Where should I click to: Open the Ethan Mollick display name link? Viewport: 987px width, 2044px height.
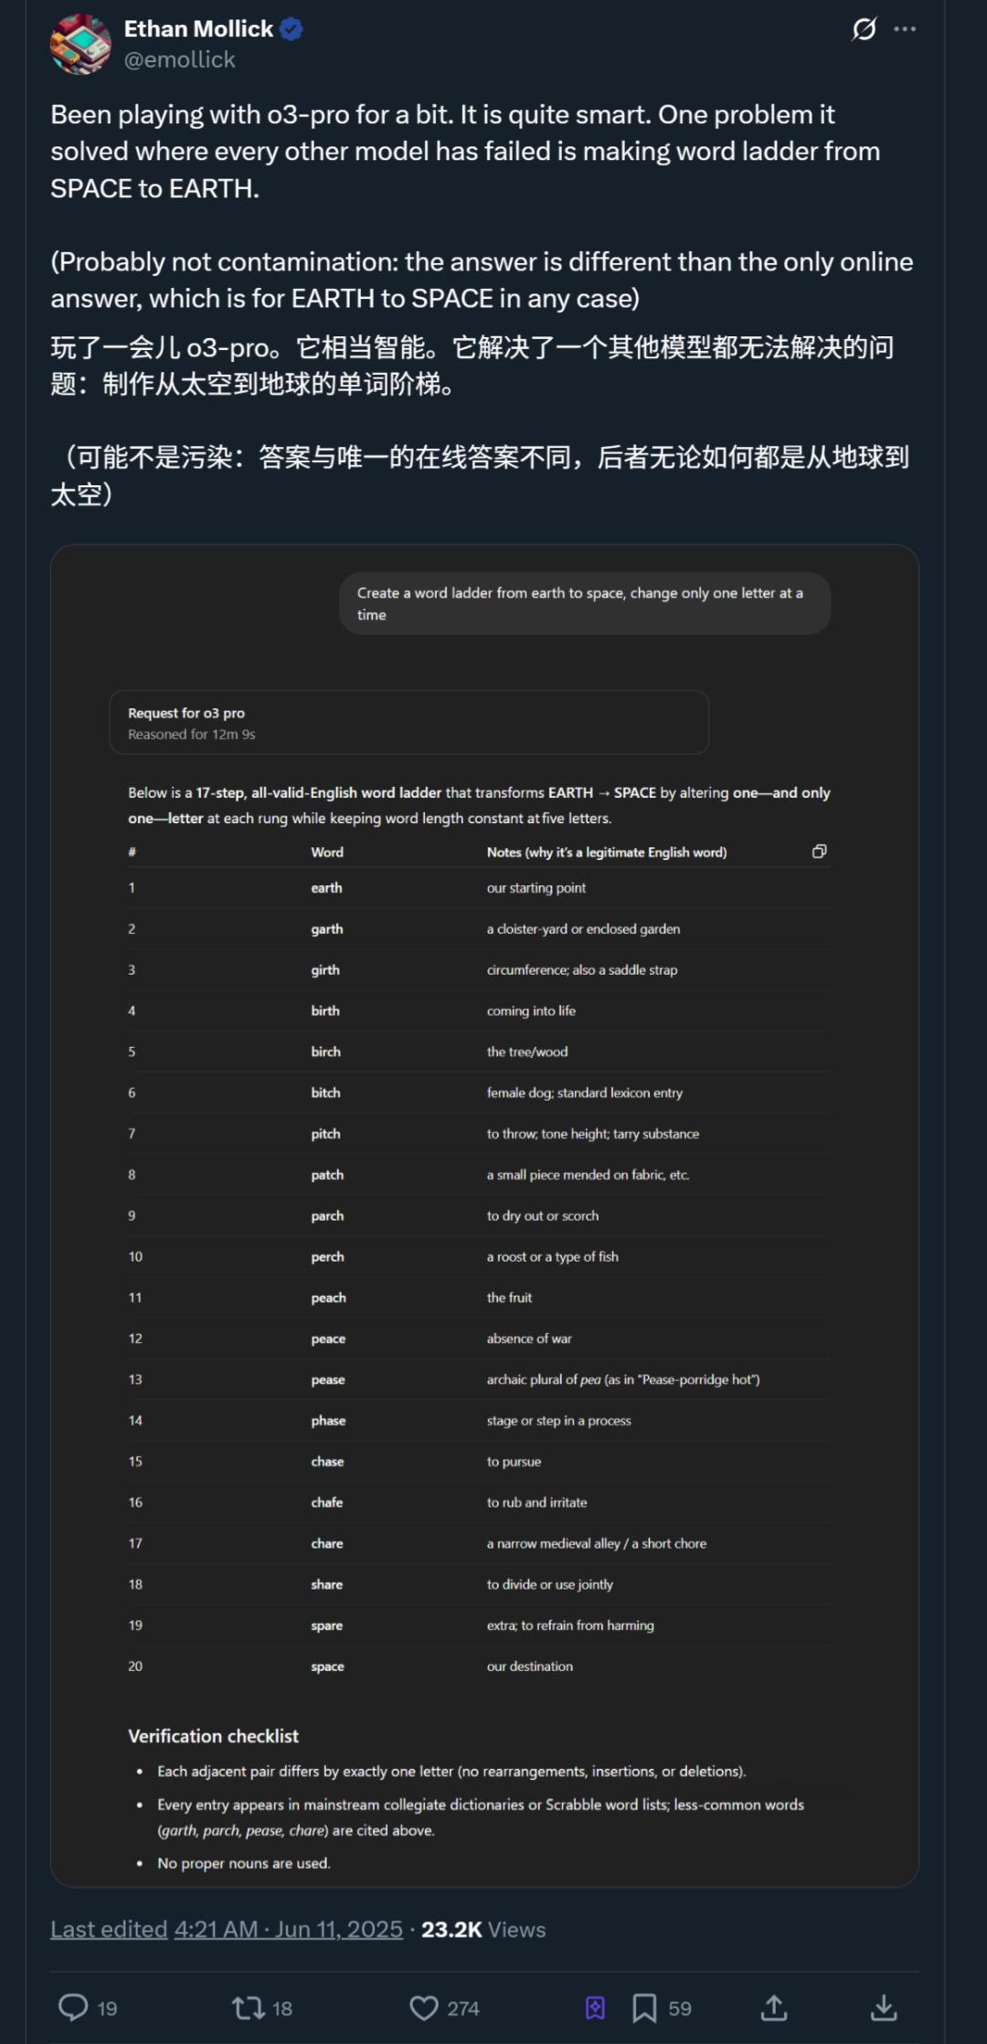tap(198, 29)
